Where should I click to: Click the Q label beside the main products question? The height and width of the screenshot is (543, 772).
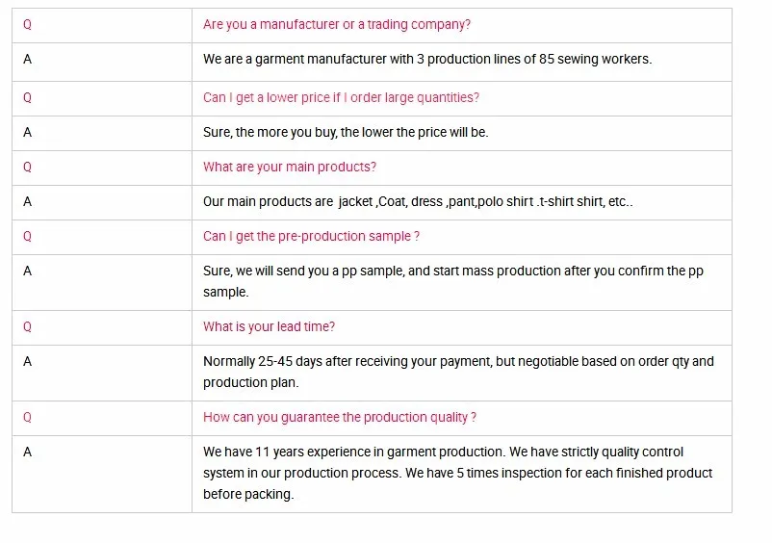tap(27, 167)
